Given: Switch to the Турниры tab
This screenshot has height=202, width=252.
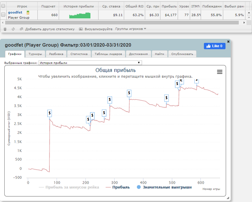Looking at the screenshot, I should tap(35, 54).
